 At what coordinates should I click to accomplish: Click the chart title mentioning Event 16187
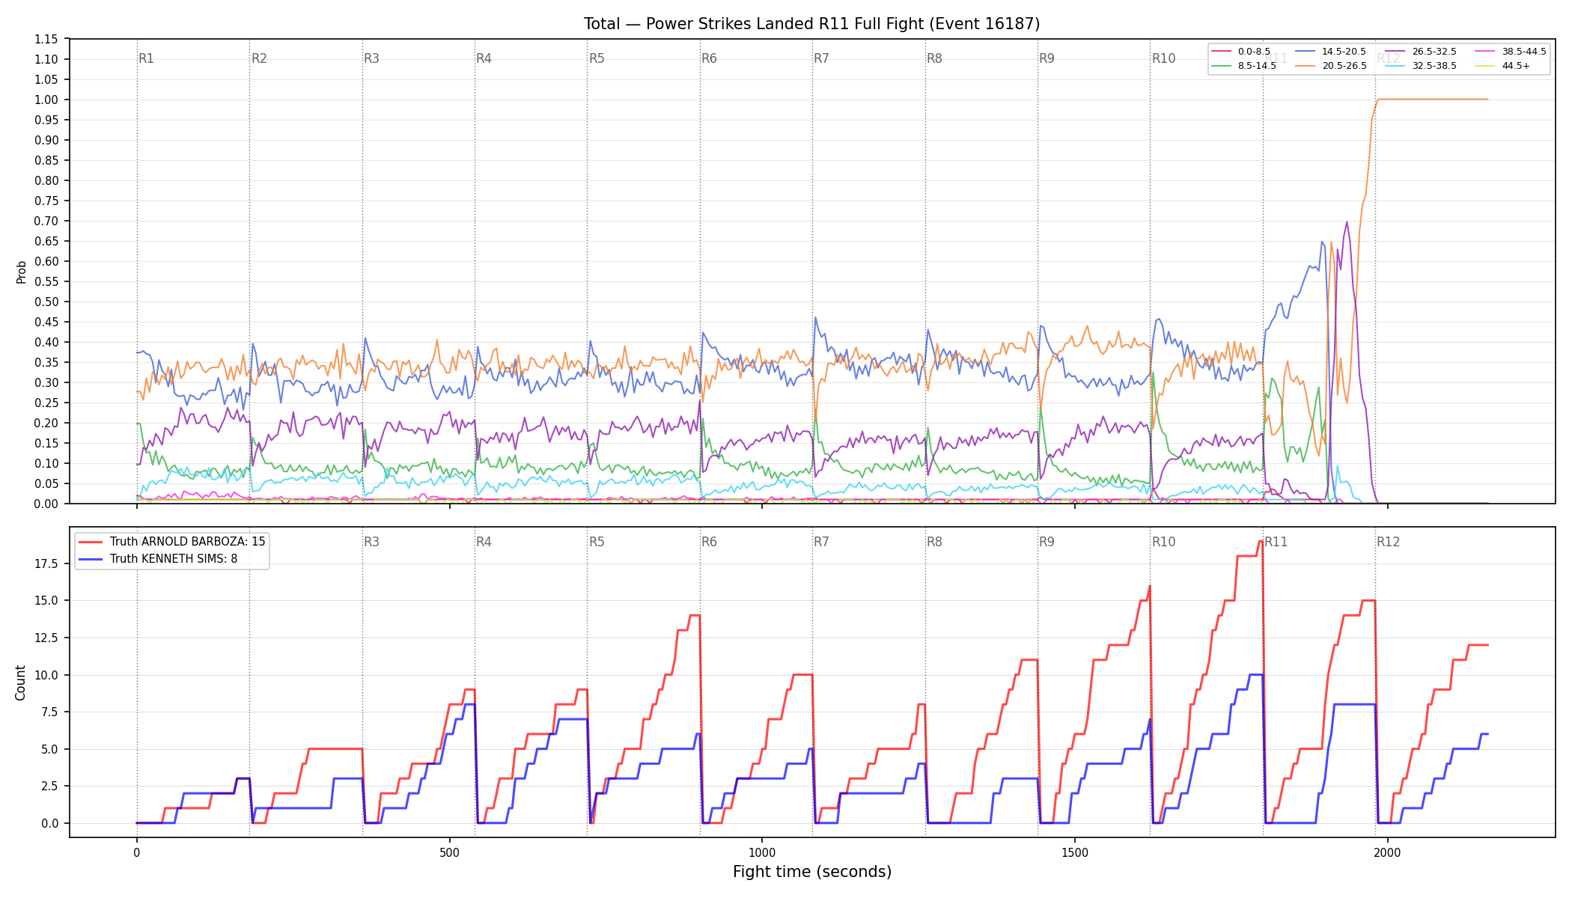[x=811, y=24]
